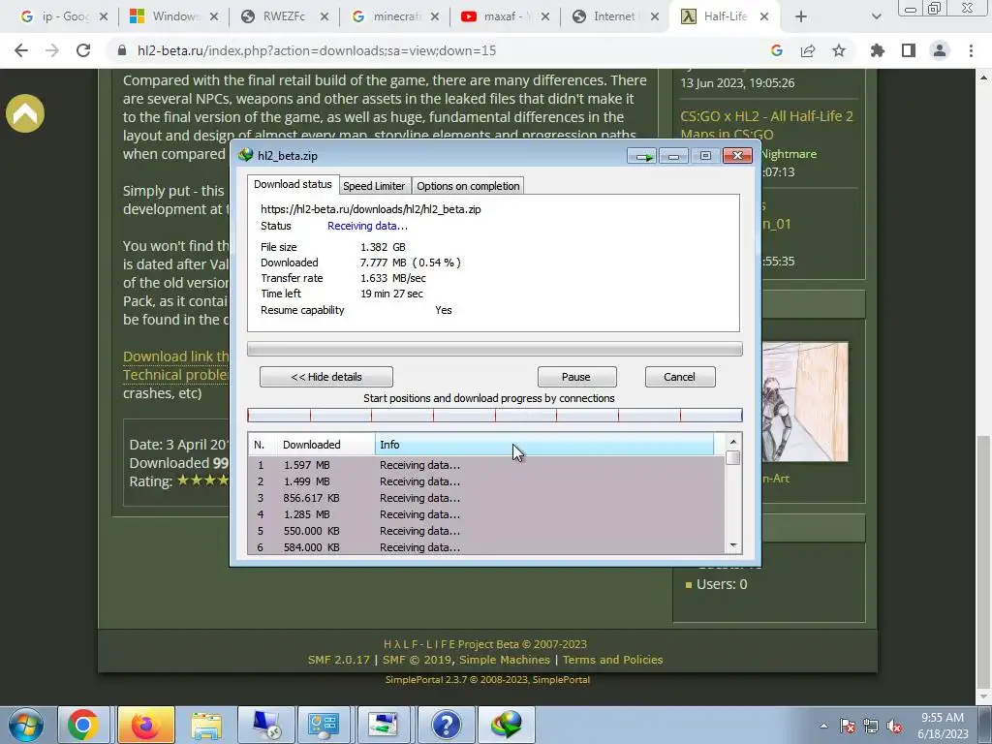
Task: Click the Chrome back arrow
Action: coord(21,50)
